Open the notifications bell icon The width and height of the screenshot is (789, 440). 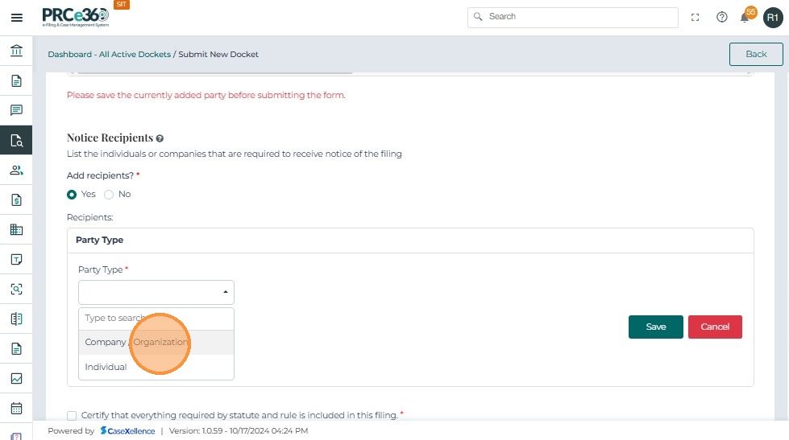(745, 17)
